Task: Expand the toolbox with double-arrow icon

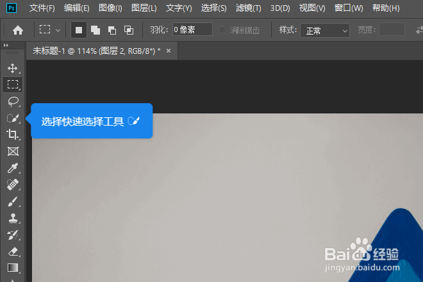Action: pos(6,46)
